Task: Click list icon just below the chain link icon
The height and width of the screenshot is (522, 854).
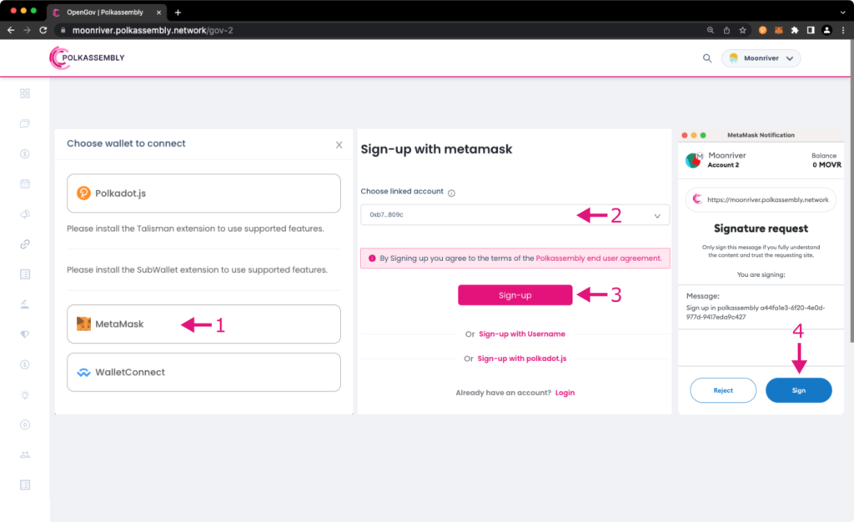Action: point(24,274)
